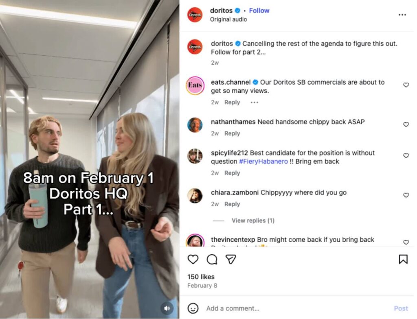This screenshot has height=319, width=417.
Task: Like the post using the heart icon
Action: click(x=193, y=259)
